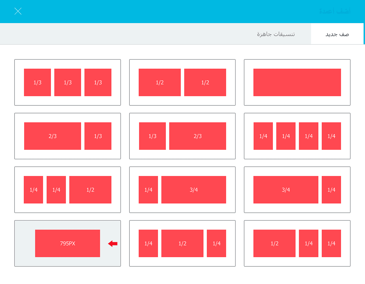Screen dimensions: 365x284
Task: Click the اضف أعمدة dialog title
Action: (x=335, y=11)
